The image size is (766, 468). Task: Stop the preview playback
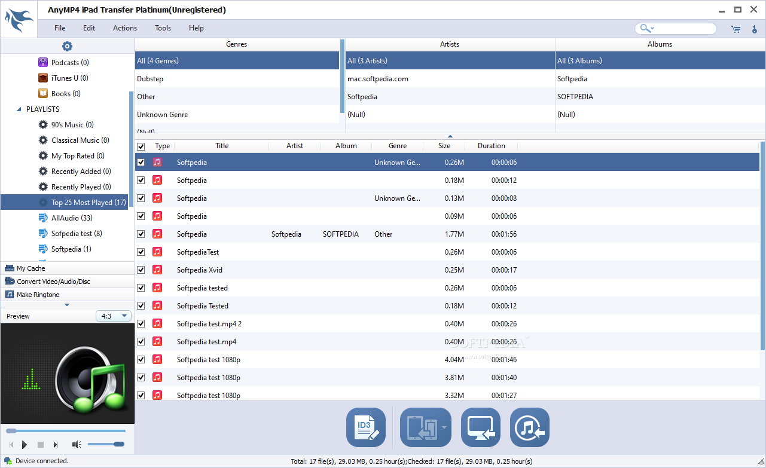[41, 444]
